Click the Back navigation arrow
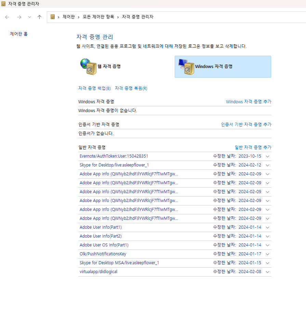Viewport: 306px width, 309px height. click(x=7, y=17)
